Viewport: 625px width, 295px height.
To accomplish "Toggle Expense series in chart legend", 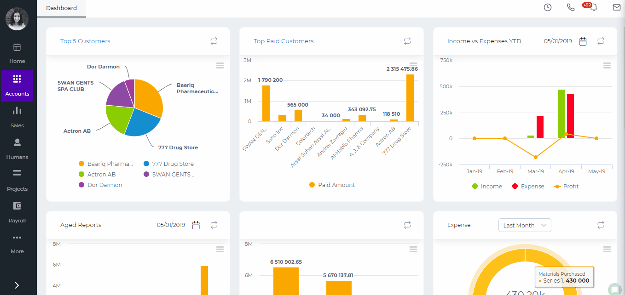I will tap(527, 187).
